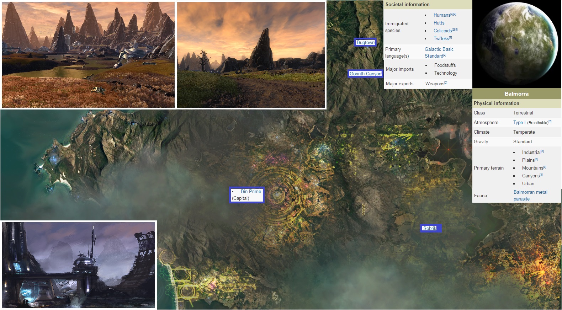Click the Gorinth Canyon map label
This screenshot has height=310, width=562.
365,74
